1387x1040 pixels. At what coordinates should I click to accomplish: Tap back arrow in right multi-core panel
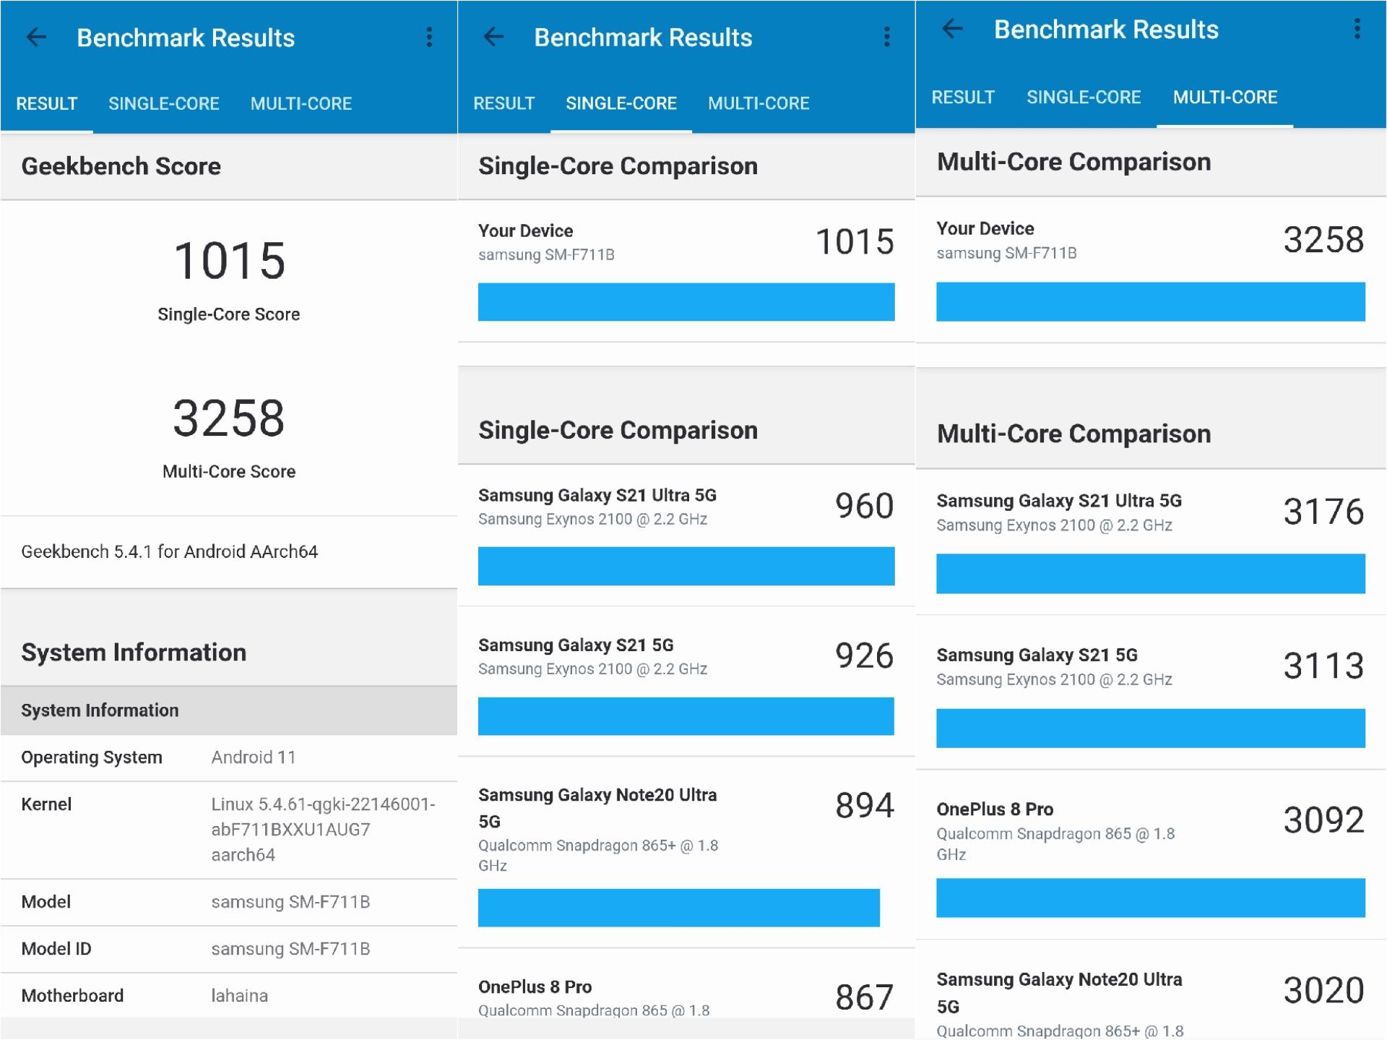coord(952,29)
